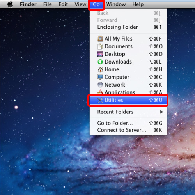Select the Forward menu entry

pyautogui.click(x=128, y=20)
